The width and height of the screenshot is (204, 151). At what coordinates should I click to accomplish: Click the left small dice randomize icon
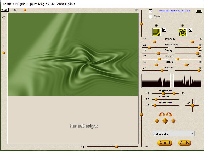[157, 121]
